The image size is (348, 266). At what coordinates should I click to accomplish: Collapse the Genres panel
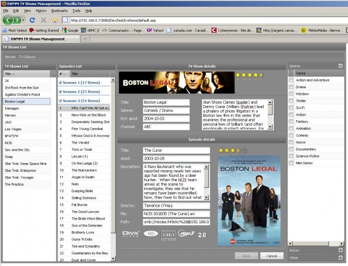tap(340, 66)
